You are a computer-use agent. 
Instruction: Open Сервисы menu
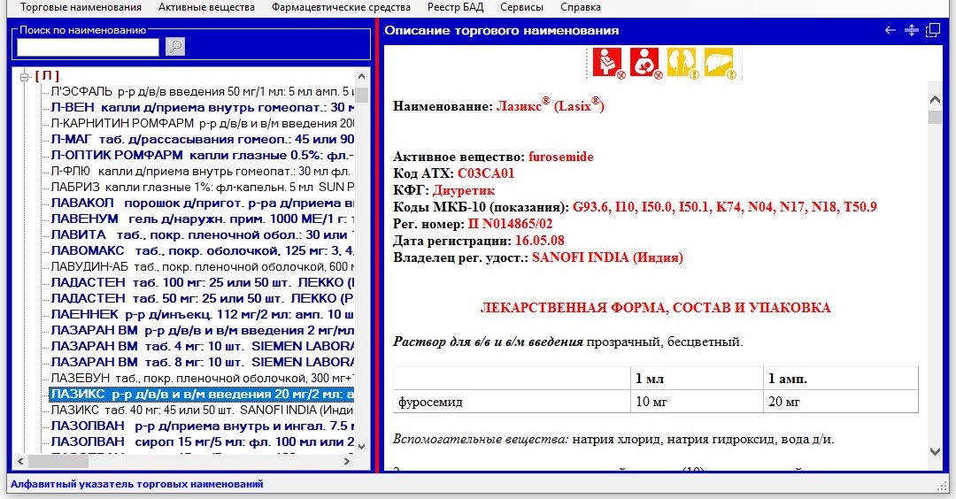(522, 7)
